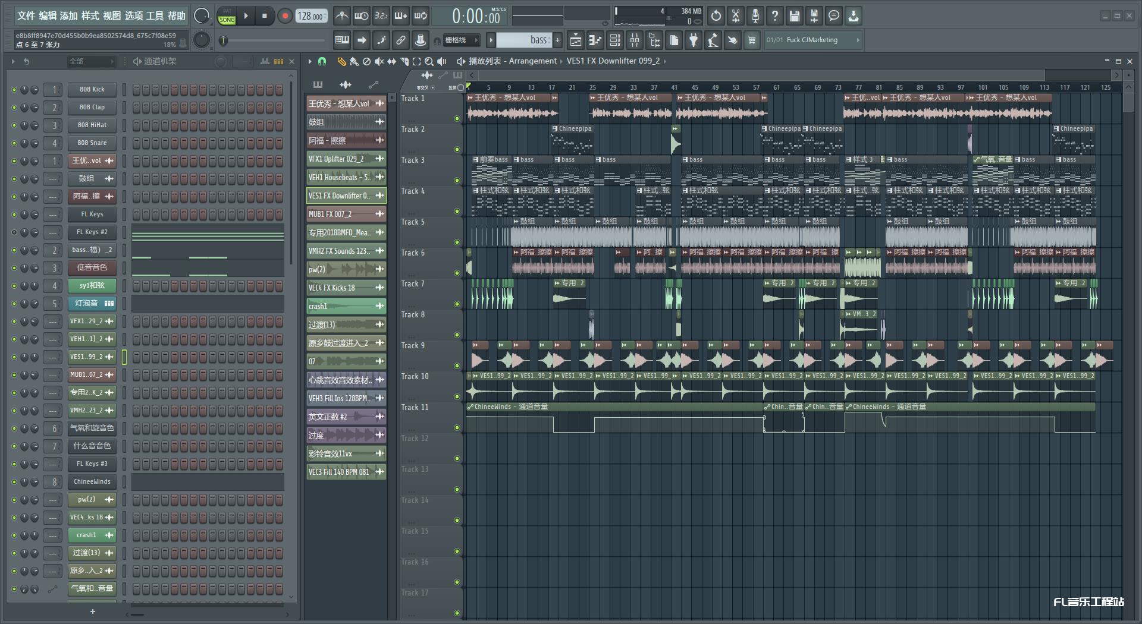Mute Track 1 with green dot
The width and height of the screenshot is (1142, 624).
457,119
